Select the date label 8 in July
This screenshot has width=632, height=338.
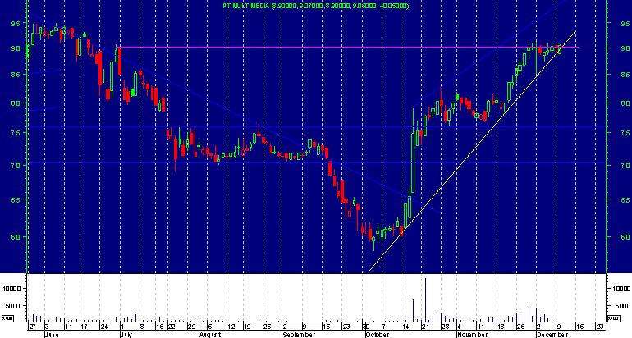[x=141, y=327]
